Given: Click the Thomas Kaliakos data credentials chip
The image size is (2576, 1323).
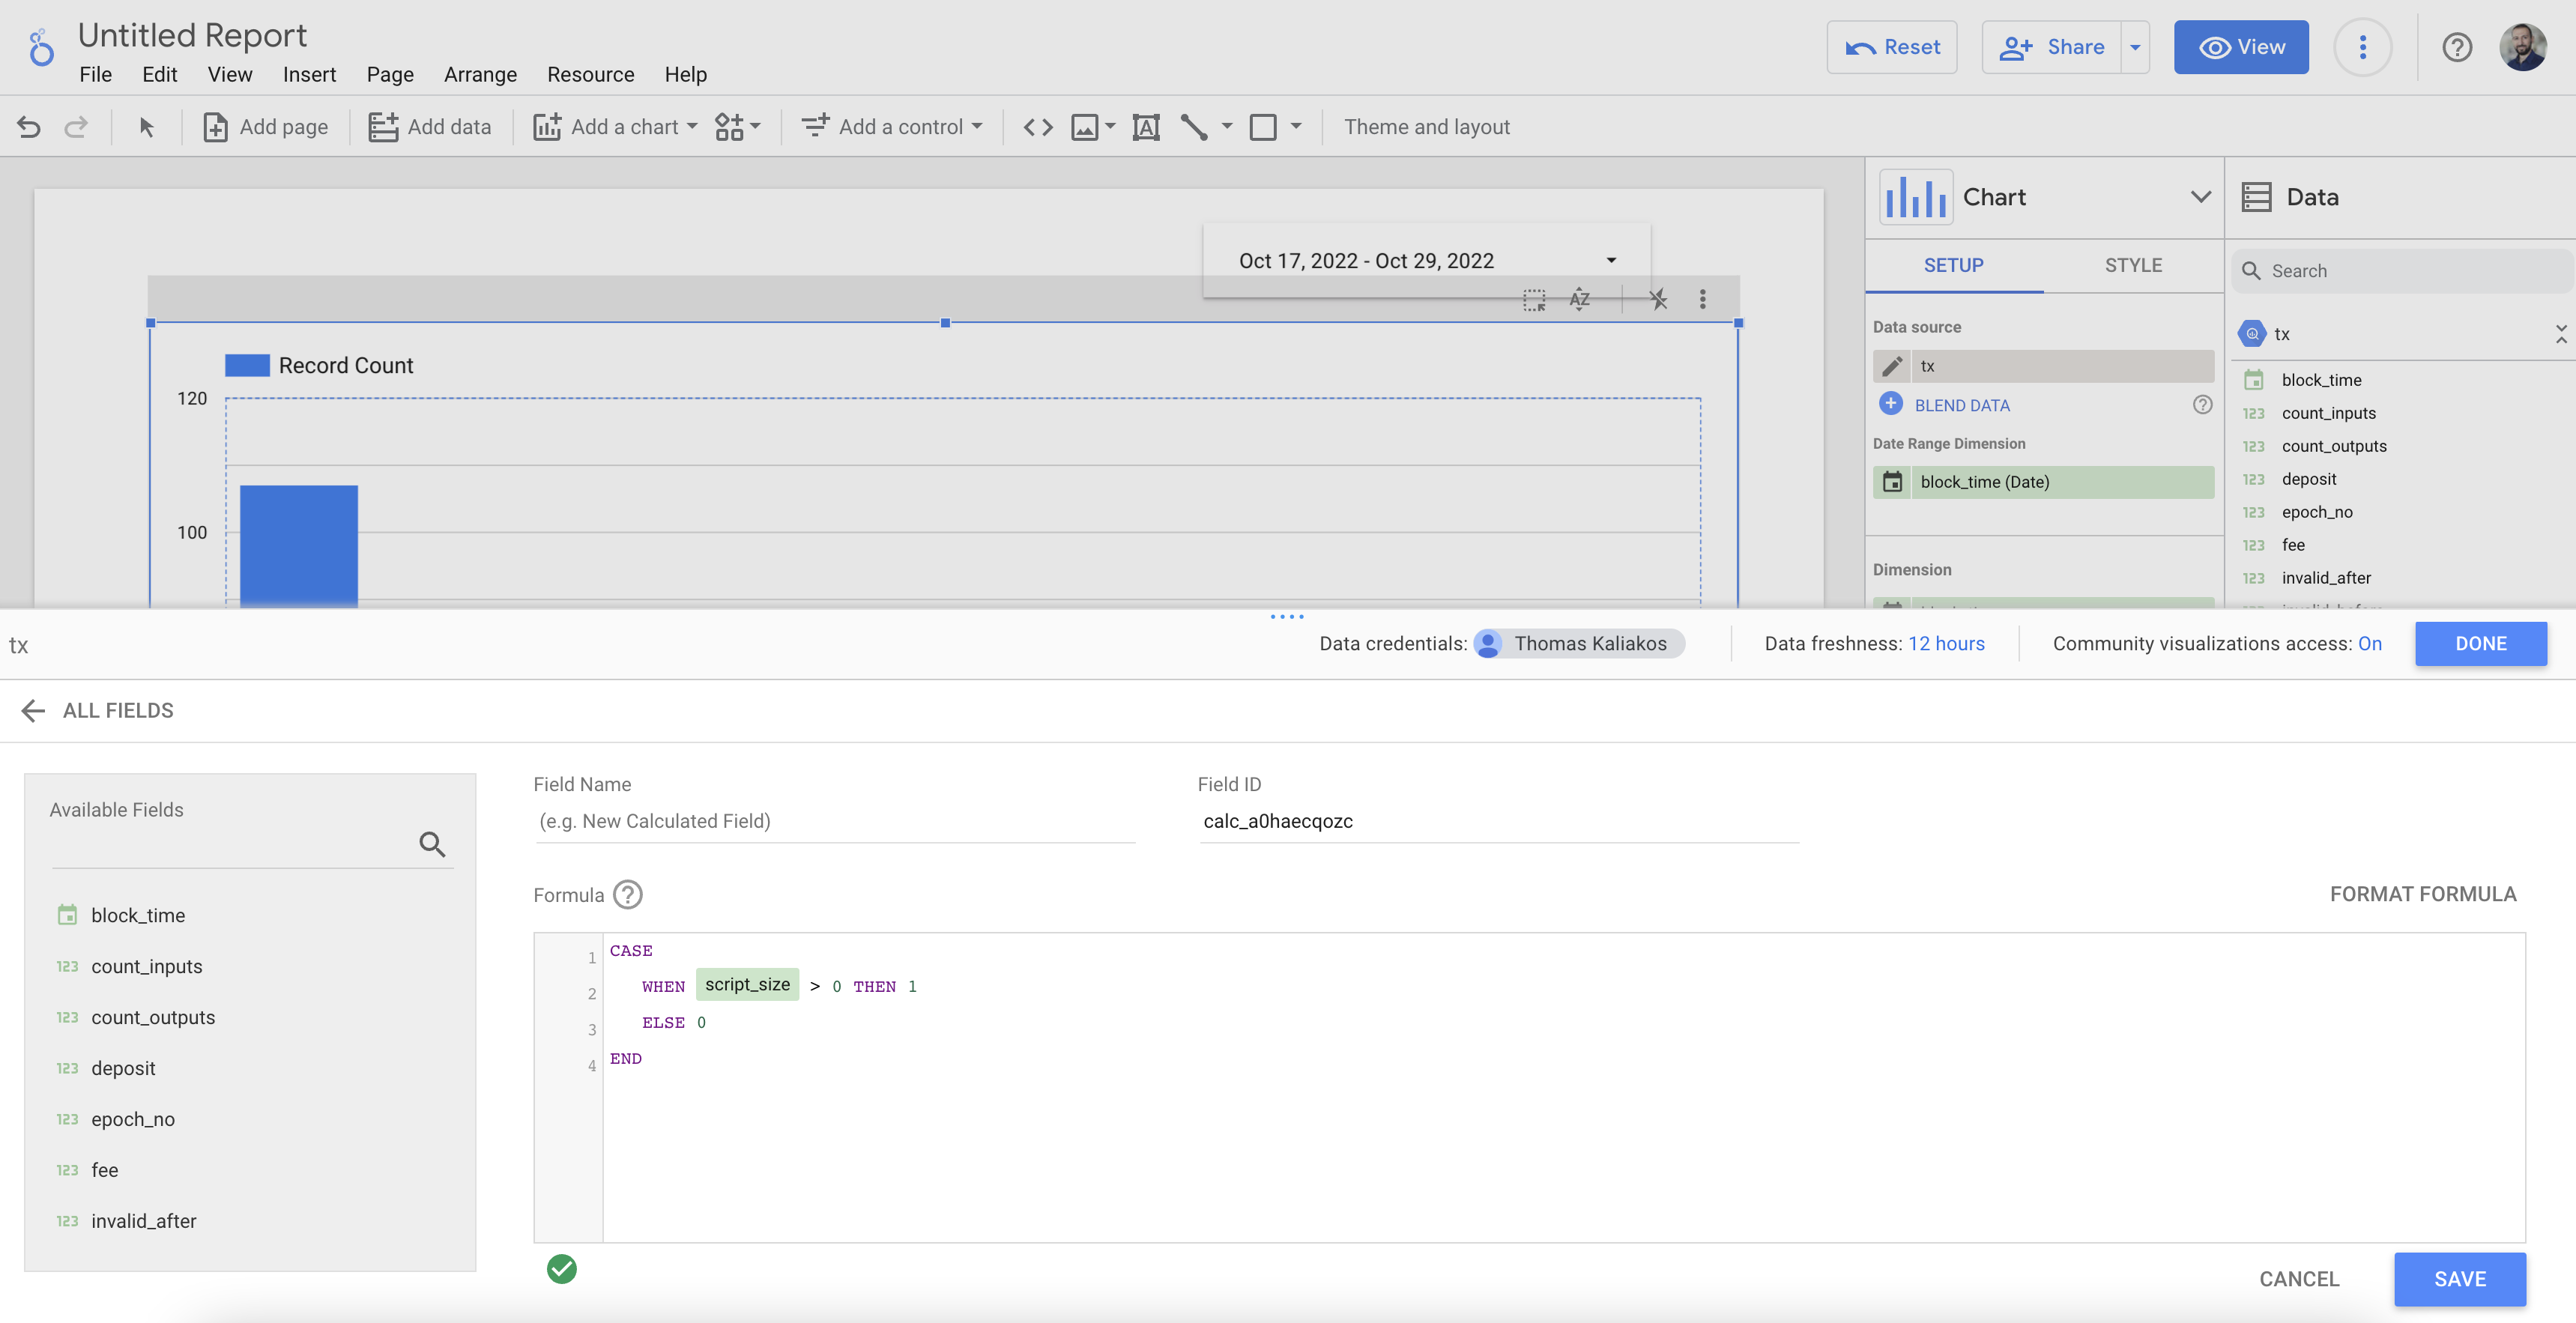Looking at the screenshot, I should [x=1579, y=644].
